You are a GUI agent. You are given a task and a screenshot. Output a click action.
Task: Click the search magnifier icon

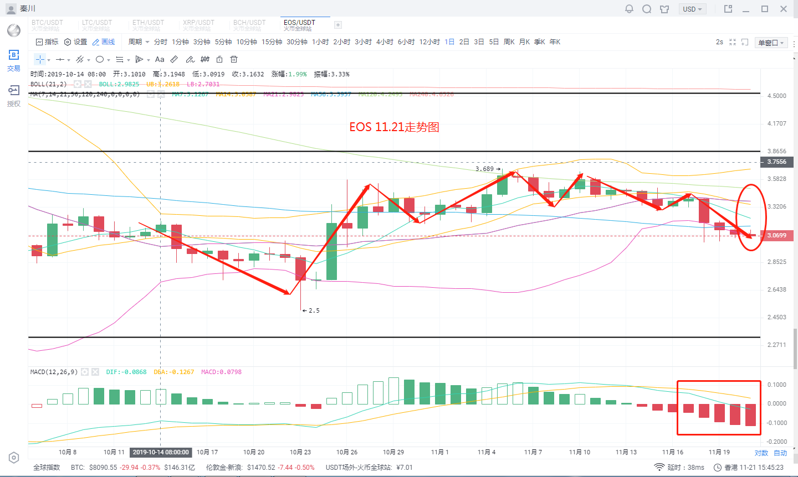click(647, 9)
